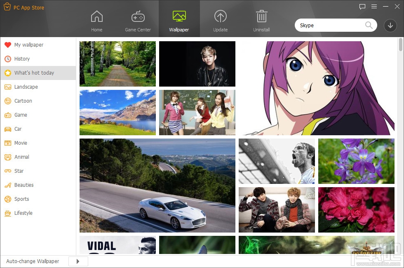This screenshot has height=268, width=404.
Task: Open the Game Center gamepad icon
Action: pyautogui.click(x=138, y=16)
